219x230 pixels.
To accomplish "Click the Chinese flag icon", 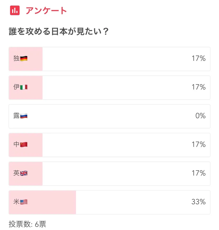I will click(24, 145).
